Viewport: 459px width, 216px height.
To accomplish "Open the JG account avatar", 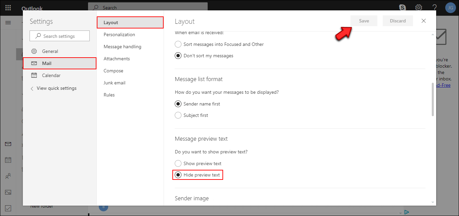I will coord(450,8).
